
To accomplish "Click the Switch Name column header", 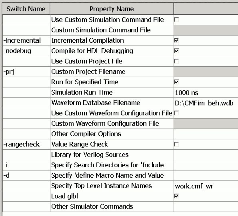I will pos(26,9).
